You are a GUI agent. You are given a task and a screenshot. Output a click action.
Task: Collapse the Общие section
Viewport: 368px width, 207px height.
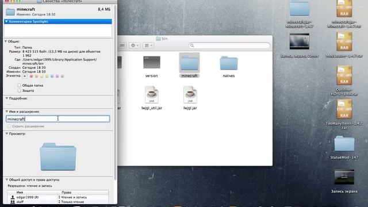point(6,41)
